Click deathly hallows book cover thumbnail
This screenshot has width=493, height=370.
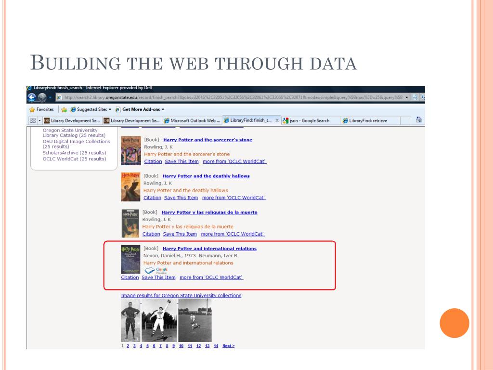click(130, 187)
